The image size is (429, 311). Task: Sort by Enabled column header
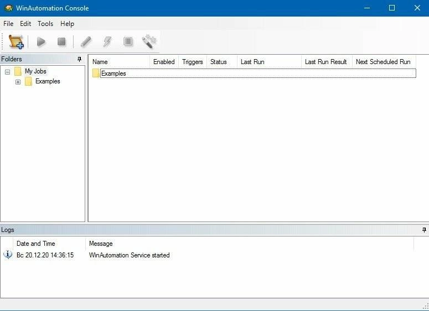point(164,62)
